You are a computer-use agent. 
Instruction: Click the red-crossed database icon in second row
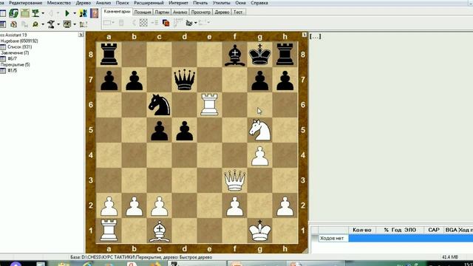click(13, 24)
